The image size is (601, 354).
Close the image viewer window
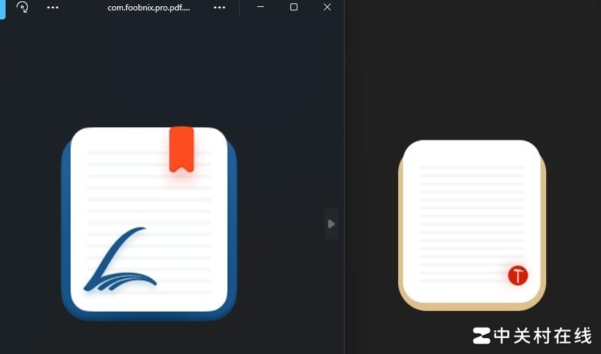[327, 7]
